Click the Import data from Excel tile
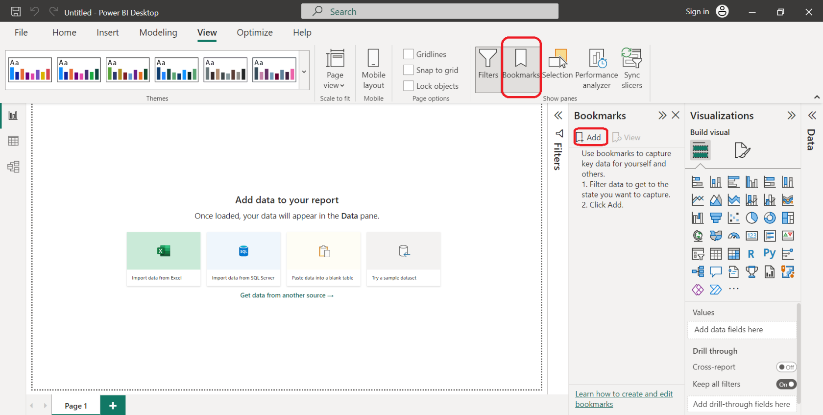Screen dimensions: 823x415 [x=163, y=259]
